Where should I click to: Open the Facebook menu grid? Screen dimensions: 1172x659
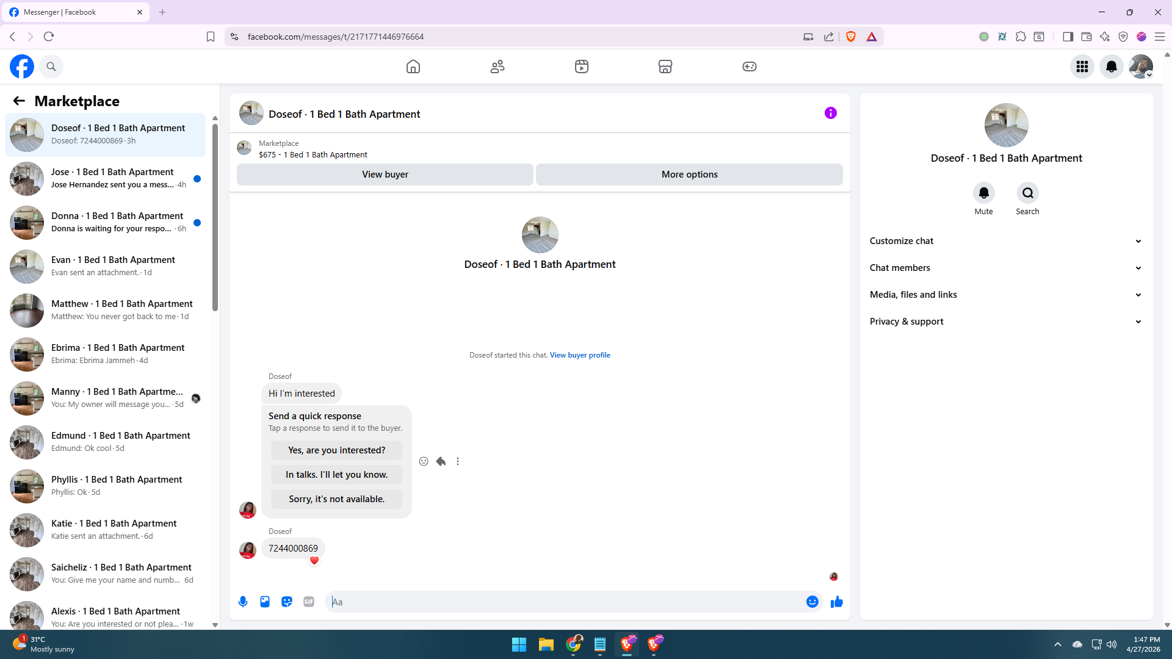pos(1082,67)
